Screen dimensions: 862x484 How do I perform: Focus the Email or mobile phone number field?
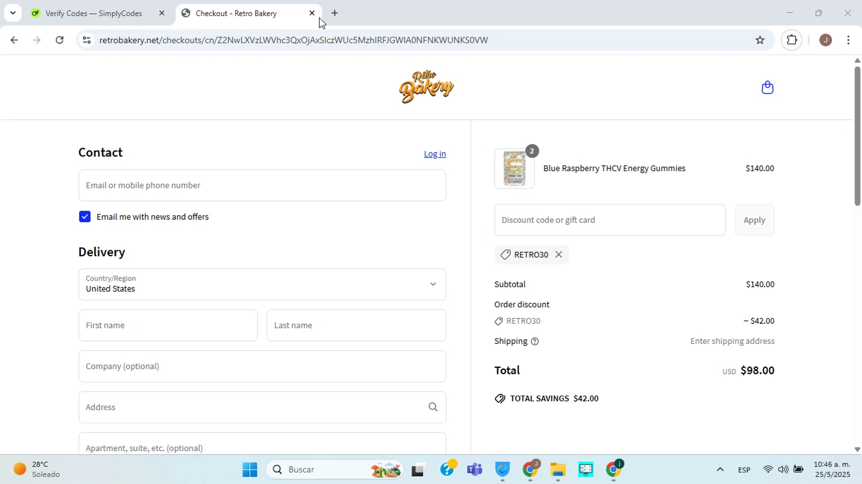[x=262, y=185]
